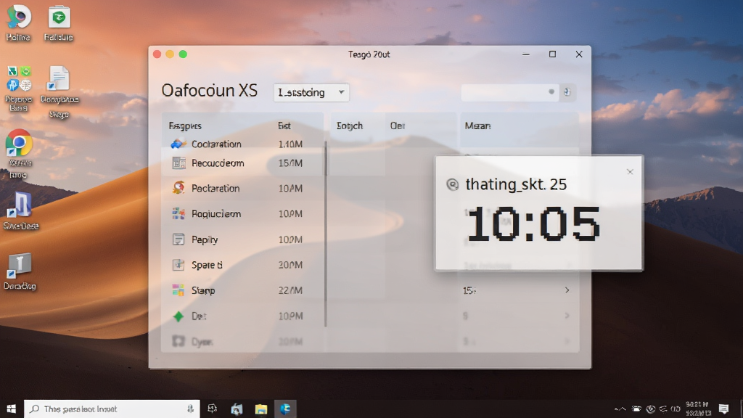Close the thating_skt popup
Screen dimensions: 743x418
coord(630,171)
